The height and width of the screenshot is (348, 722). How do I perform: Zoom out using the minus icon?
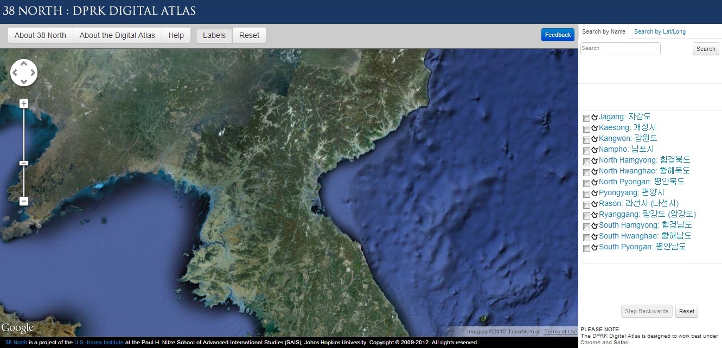coord(23,201)
